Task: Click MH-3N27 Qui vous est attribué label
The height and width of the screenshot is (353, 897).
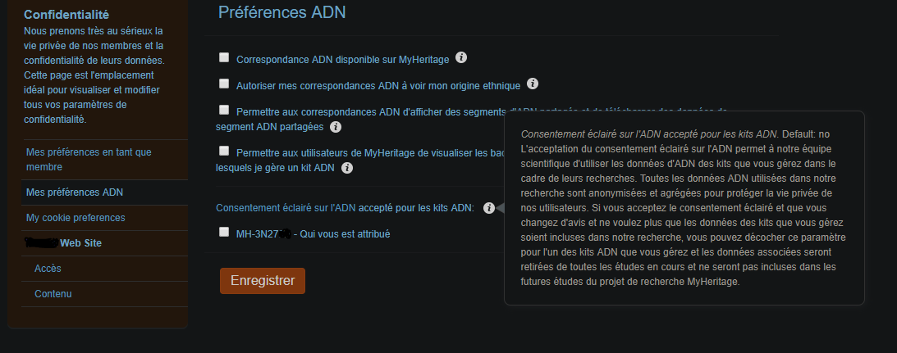Action: coord(313,233)
